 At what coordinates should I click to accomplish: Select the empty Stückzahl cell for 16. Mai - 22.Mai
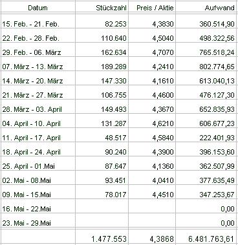pyautogui.click(x=102, y=206)
